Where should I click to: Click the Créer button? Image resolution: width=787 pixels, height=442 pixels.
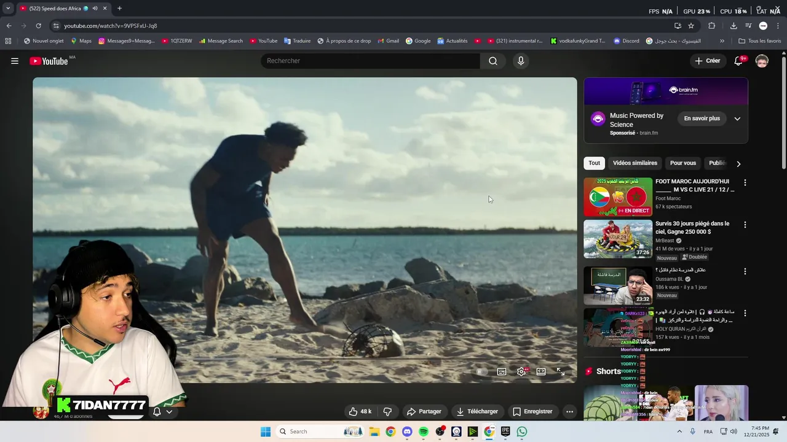[x=707, y=61]
